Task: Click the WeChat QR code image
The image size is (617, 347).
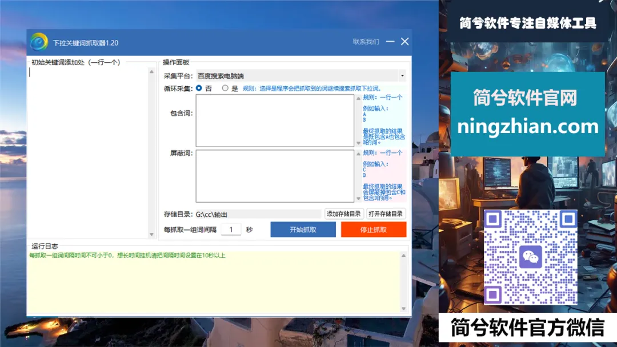Action: [x=530, y=257]
